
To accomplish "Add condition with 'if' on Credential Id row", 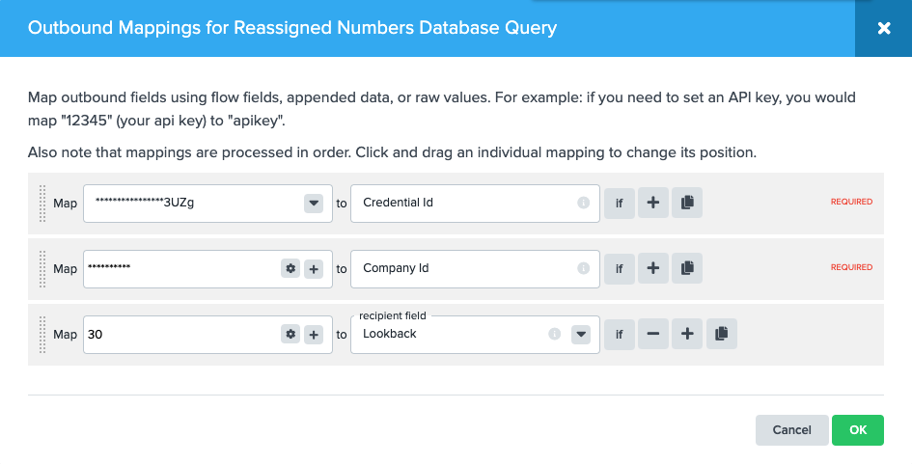I will [619, 204].
